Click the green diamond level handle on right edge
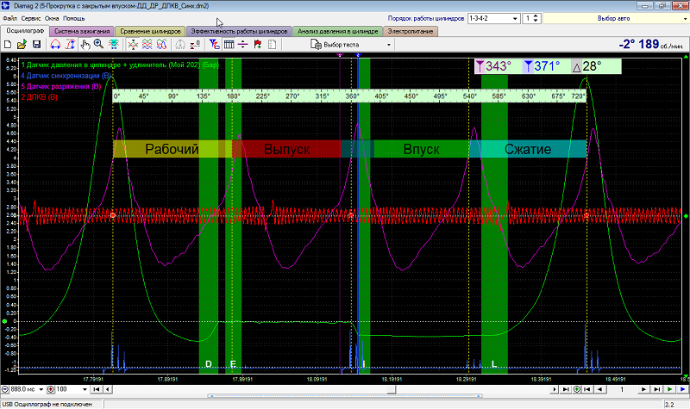 [x=686, y=216]
